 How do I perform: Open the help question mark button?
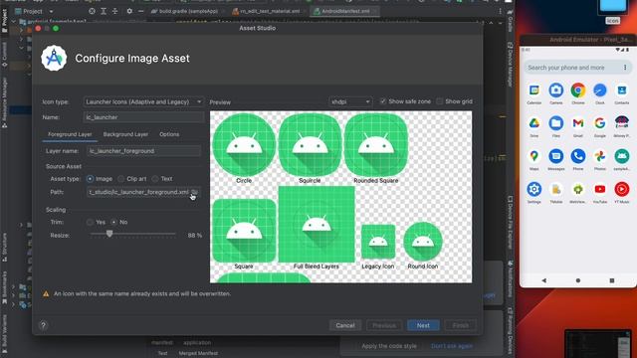tap(43, 325)
